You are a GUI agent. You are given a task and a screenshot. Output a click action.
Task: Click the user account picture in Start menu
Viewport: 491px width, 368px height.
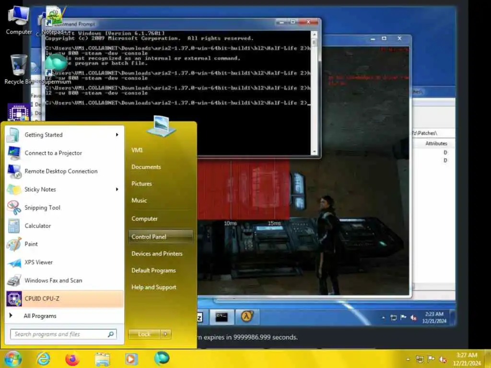coord(161,126)
